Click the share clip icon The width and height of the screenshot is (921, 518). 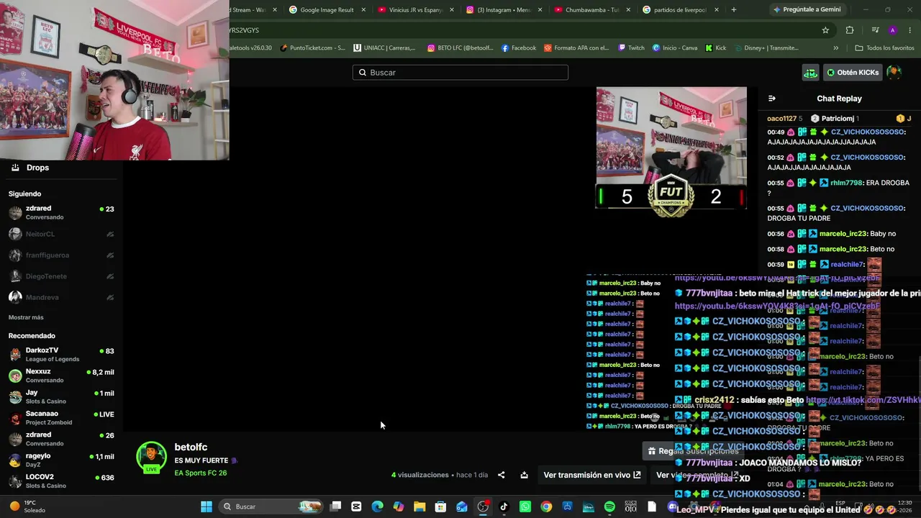pyautogui.click(x=502, y=475)
